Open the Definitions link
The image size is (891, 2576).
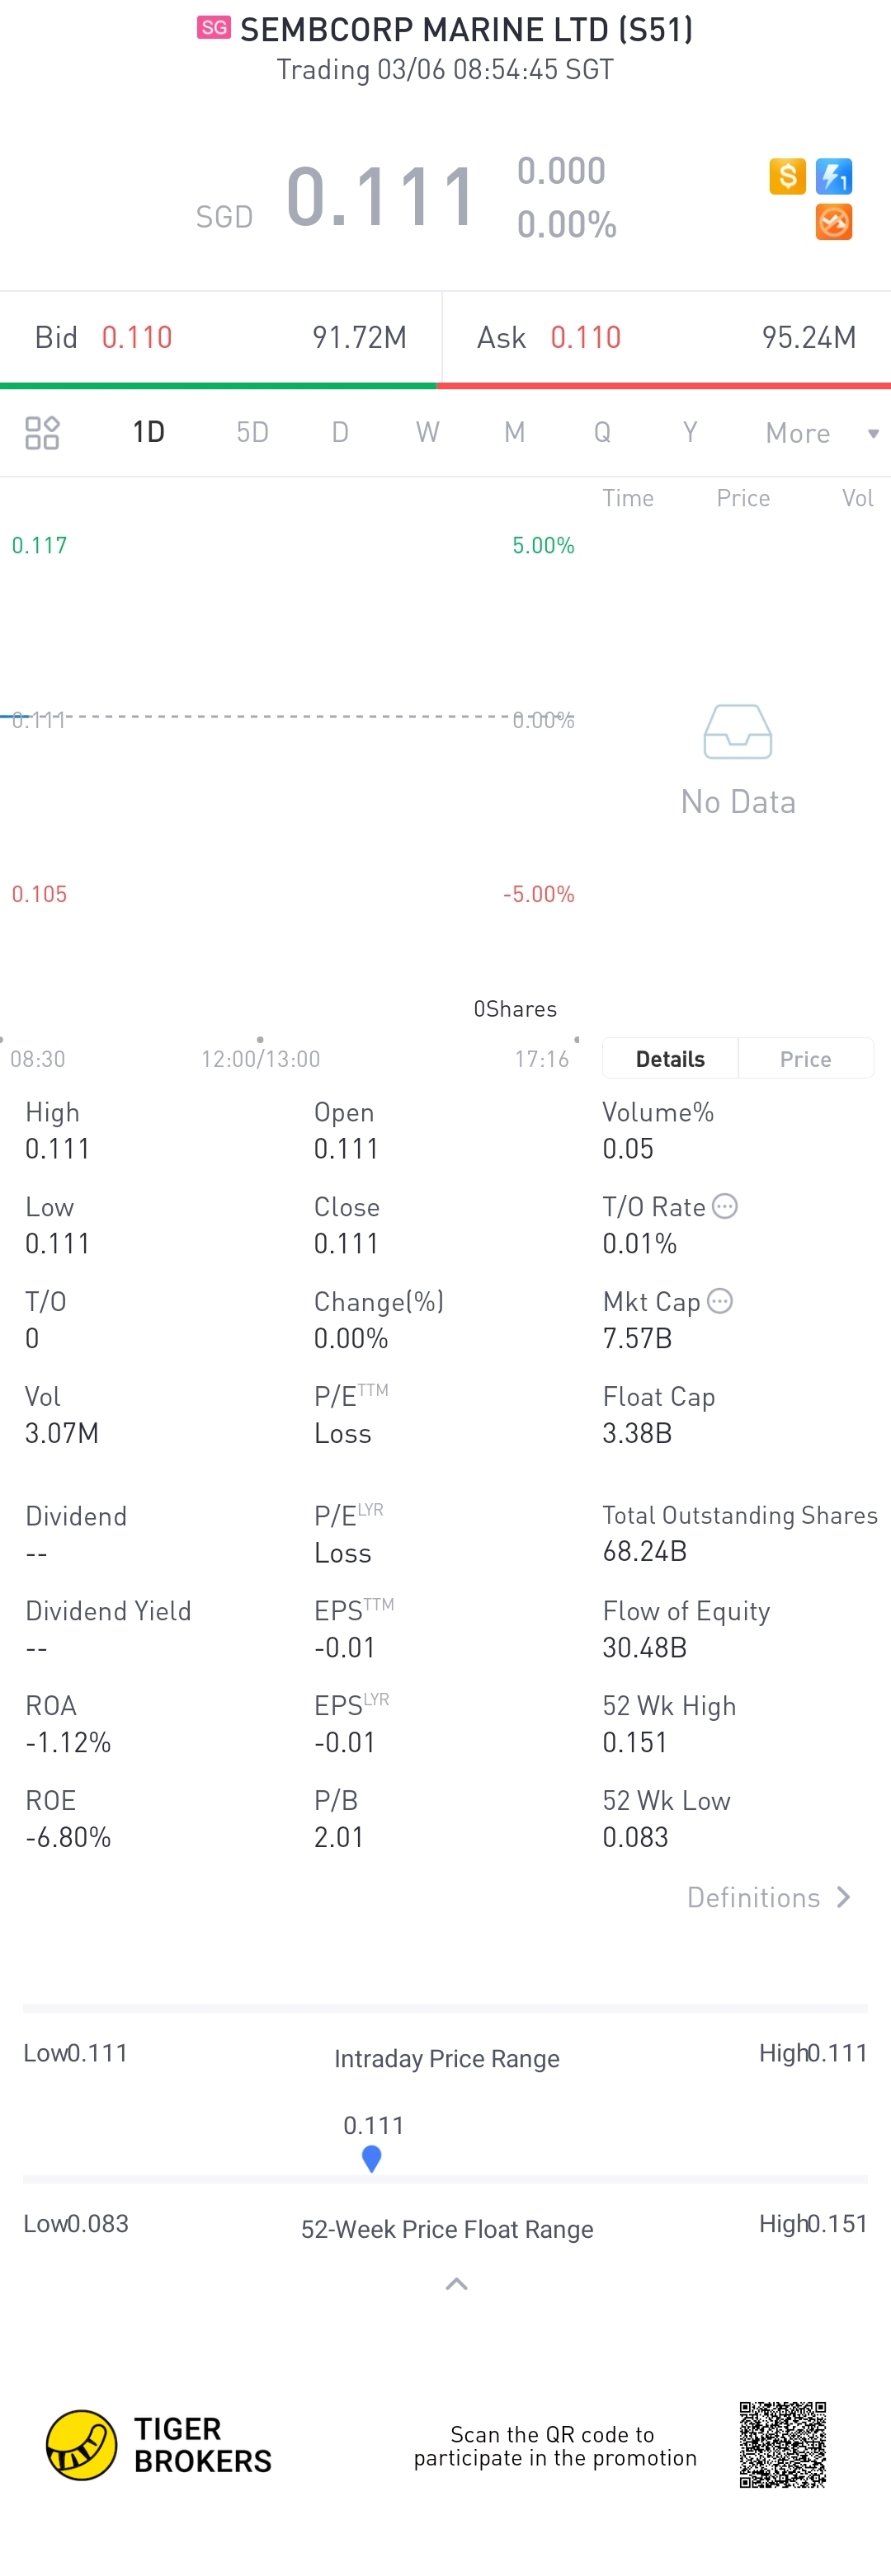(x=753, y=1897)
